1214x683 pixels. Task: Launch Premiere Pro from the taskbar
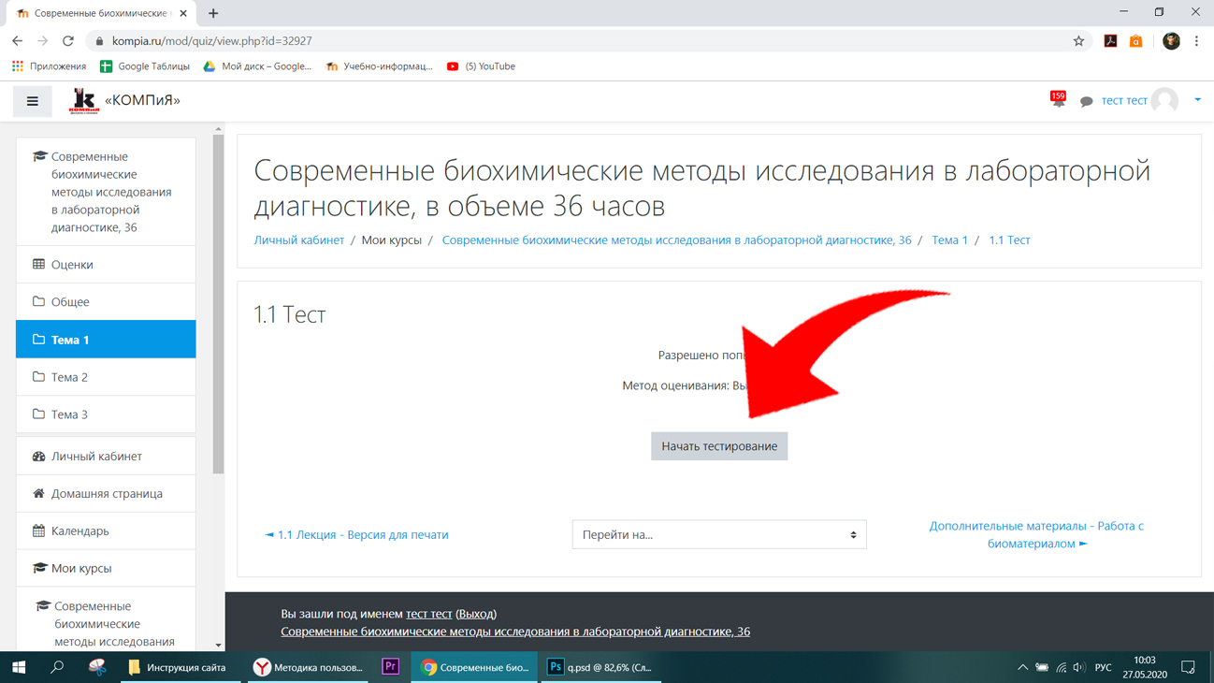click(x=390, y=667)
